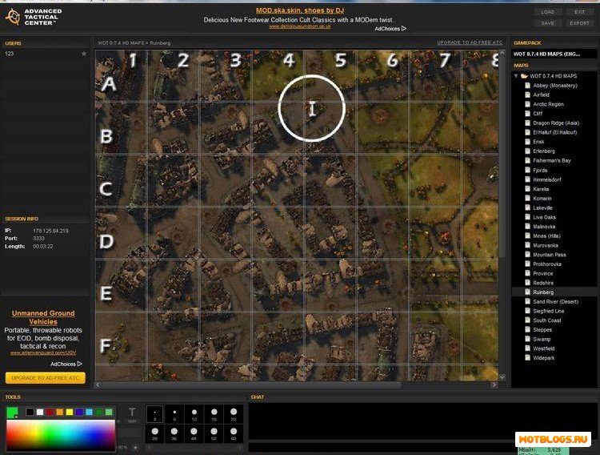Open Upgrade to Ad-Free ATC link above map
The image size is (600, 455).
(x=470, y=42)
